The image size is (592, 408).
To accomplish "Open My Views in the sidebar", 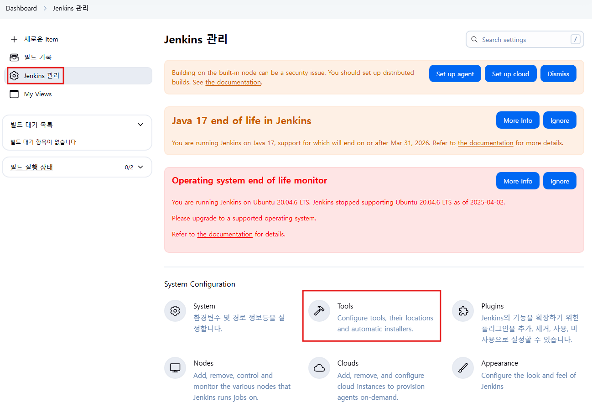I will pos(38,94).
